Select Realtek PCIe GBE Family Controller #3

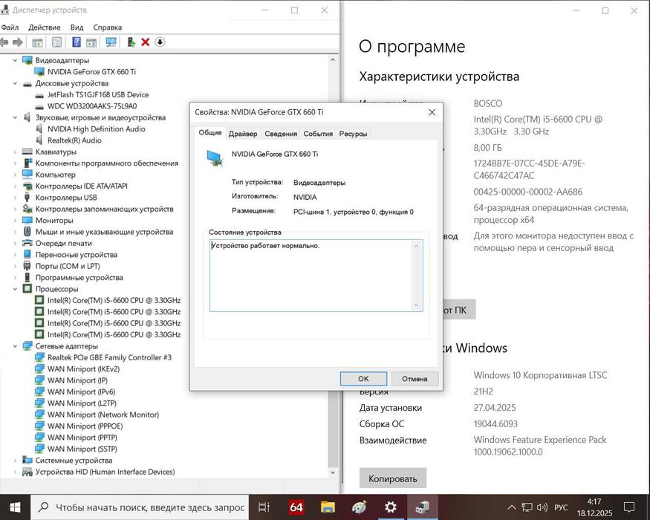(109, 357)
